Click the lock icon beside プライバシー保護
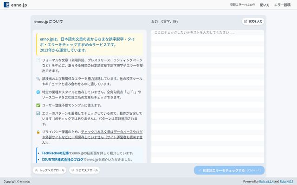This screenshot has height=185, width=297. click(x=38, y=132)
